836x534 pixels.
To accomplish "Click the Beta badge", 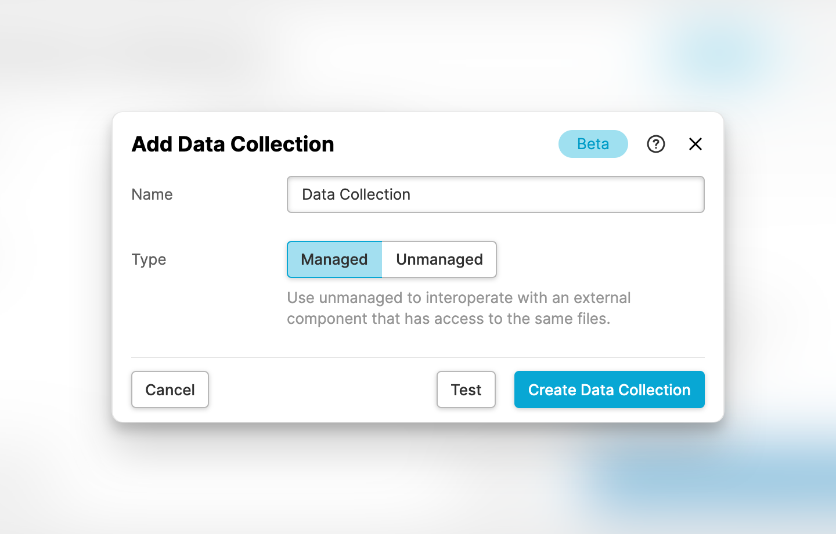I will click(593, 144).
